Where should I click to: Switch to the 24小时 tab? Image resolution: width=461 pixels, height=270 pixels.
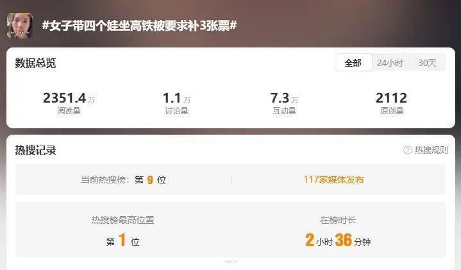(x=390, y=63)
